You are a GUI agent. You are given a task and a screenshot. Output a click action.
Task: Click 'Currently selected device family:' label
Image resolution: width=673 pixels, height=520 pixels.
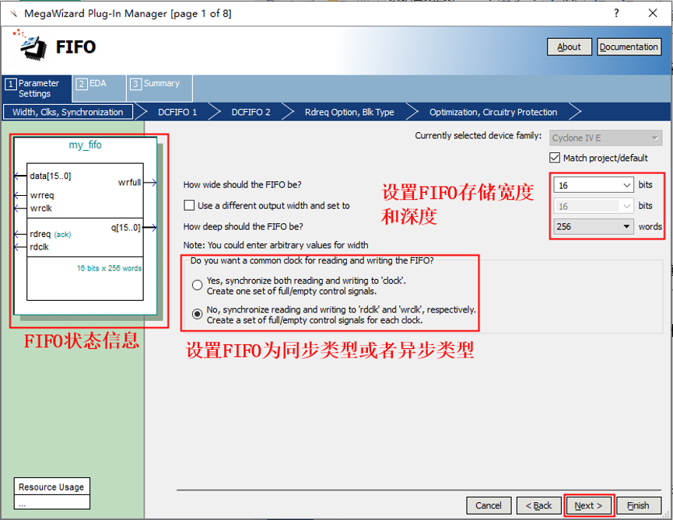(x=478, y=135)
